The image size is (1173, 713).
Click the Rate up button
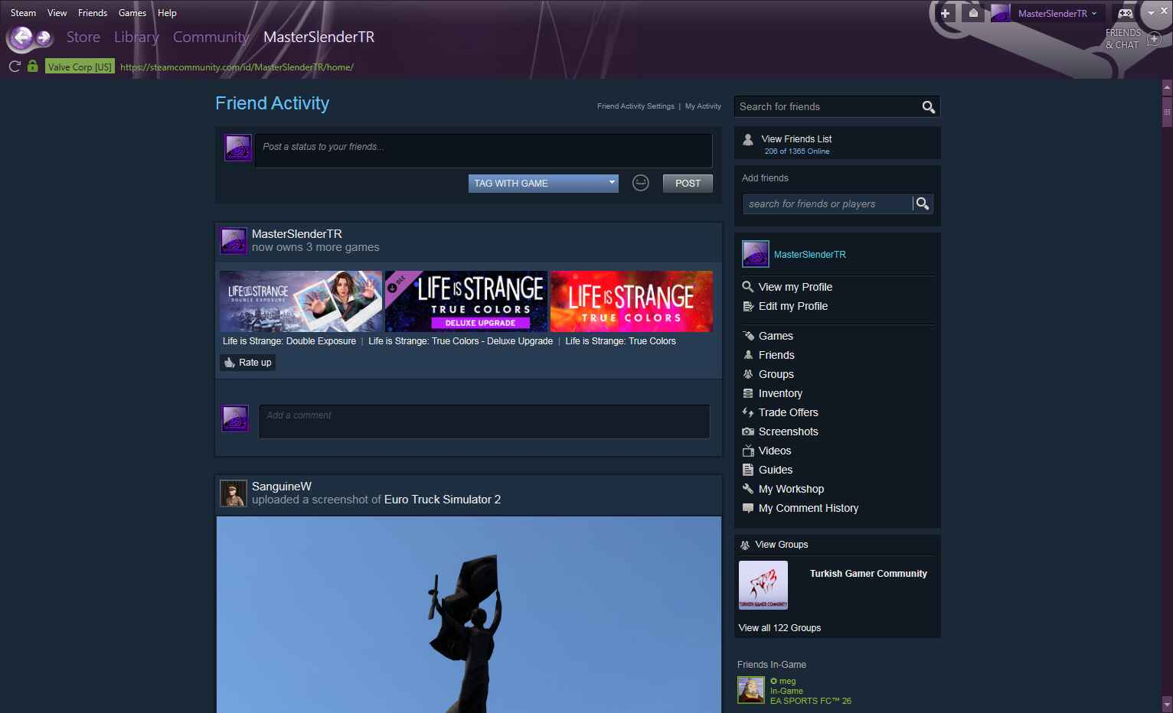(x=248, y=363)
